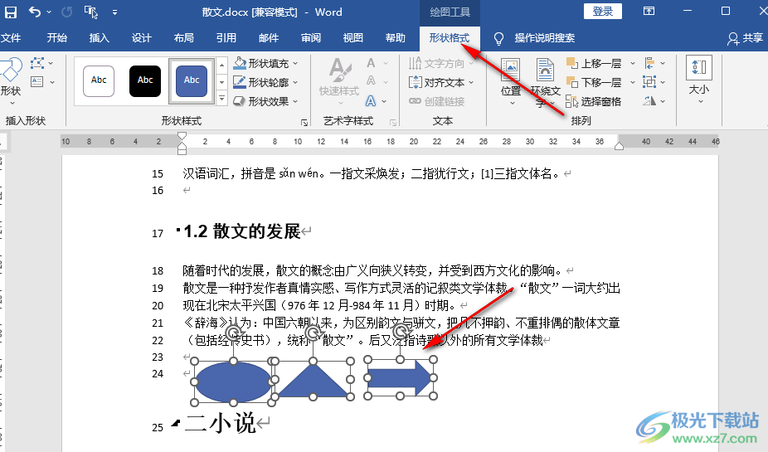Image resolution: width=768 pixels, height=452 pixels.
Task: Click the 创建链接 create link button
Action: coord(437,101)
